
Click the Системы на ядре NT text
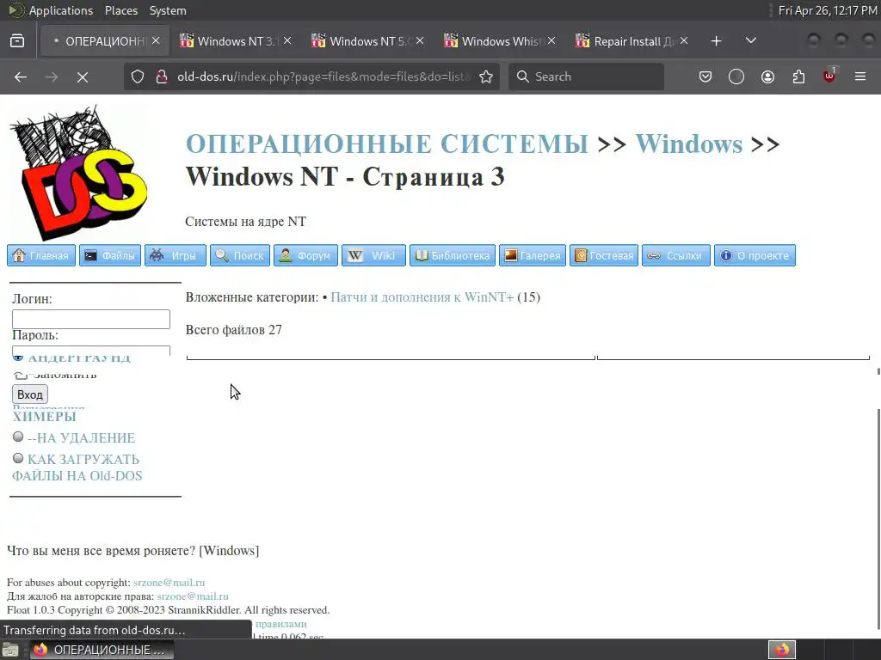245,222
